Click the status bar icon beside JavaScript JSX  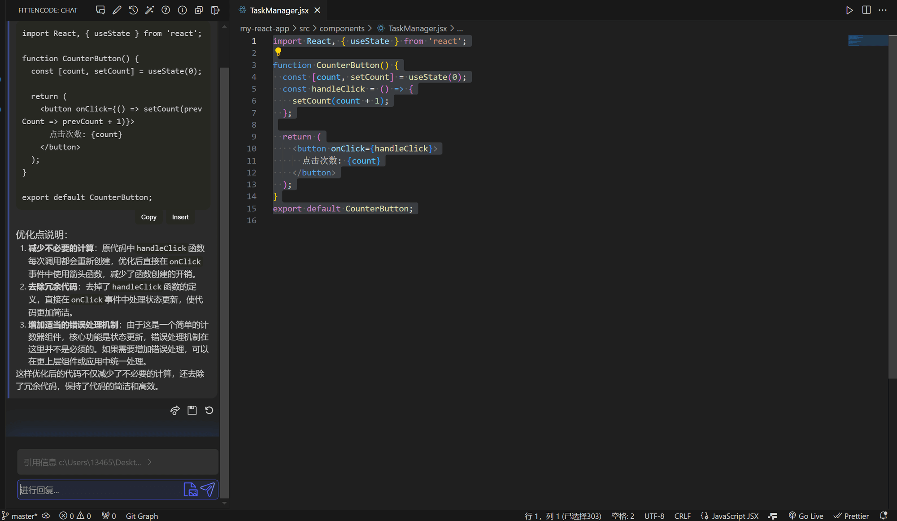point(773,516)
